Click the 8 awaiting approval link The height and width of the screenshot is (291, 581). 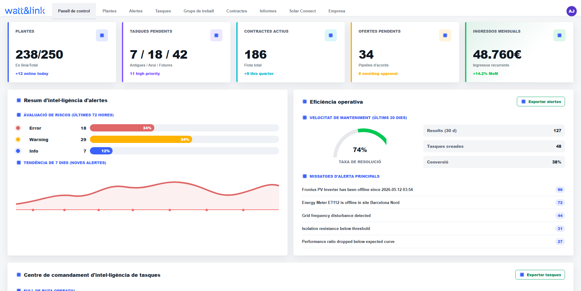[x=378, y=74]
